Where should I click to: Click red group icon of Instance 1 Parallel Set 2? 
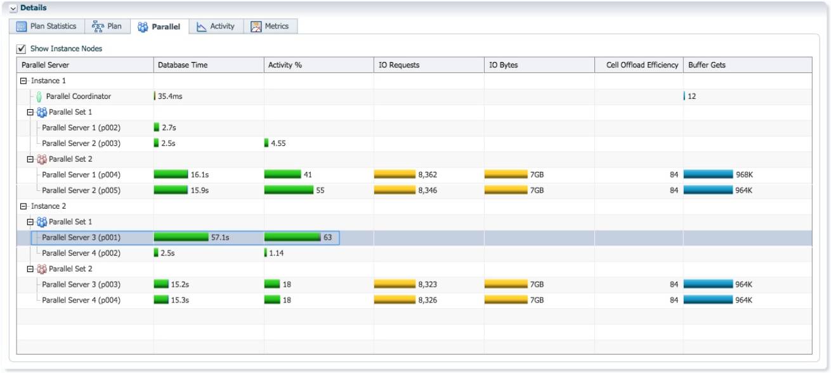tap(41, 159)
